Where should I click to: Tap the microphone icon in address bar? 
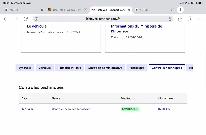(170, 19)
